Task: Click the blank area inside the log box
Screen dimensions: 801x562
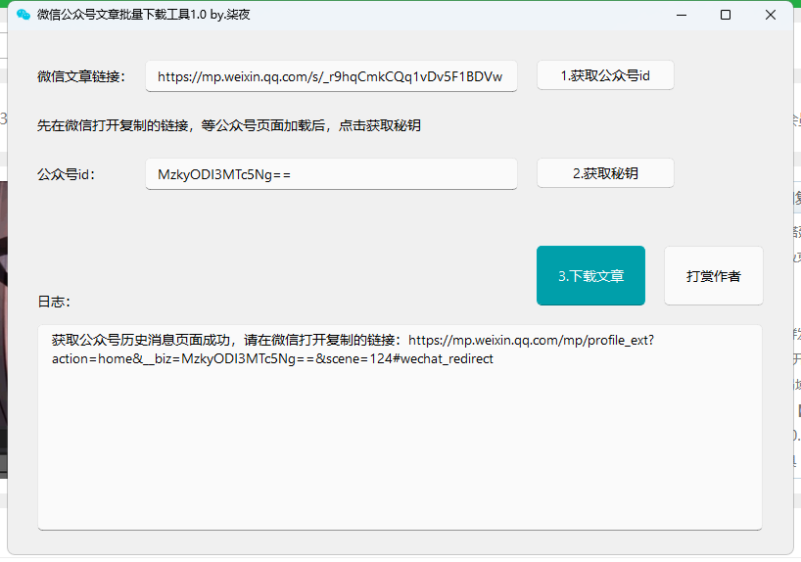Action: click(400, 450)
